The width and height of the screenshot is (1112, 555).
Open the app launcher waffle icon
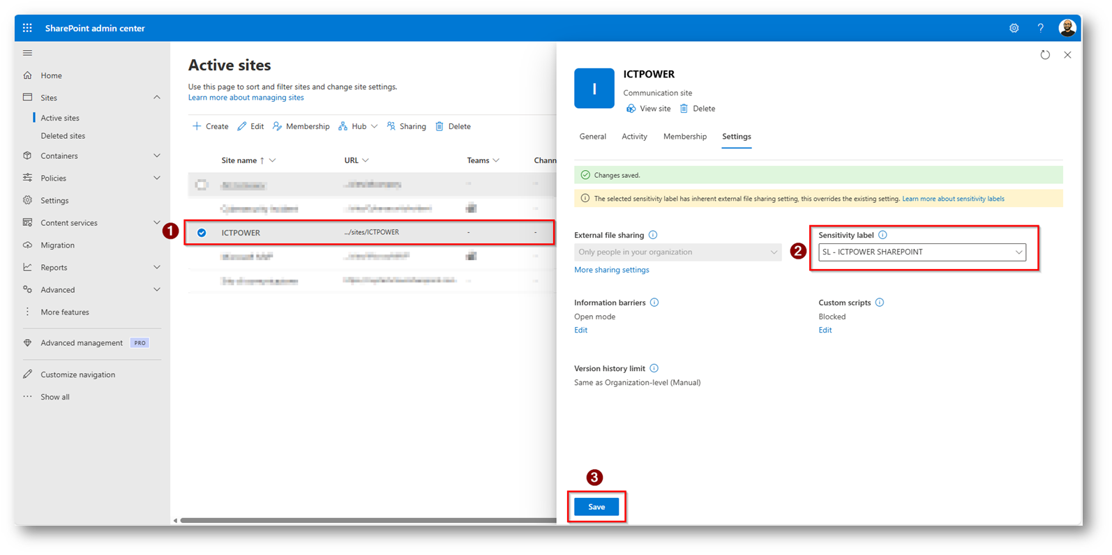click(27, 28)
